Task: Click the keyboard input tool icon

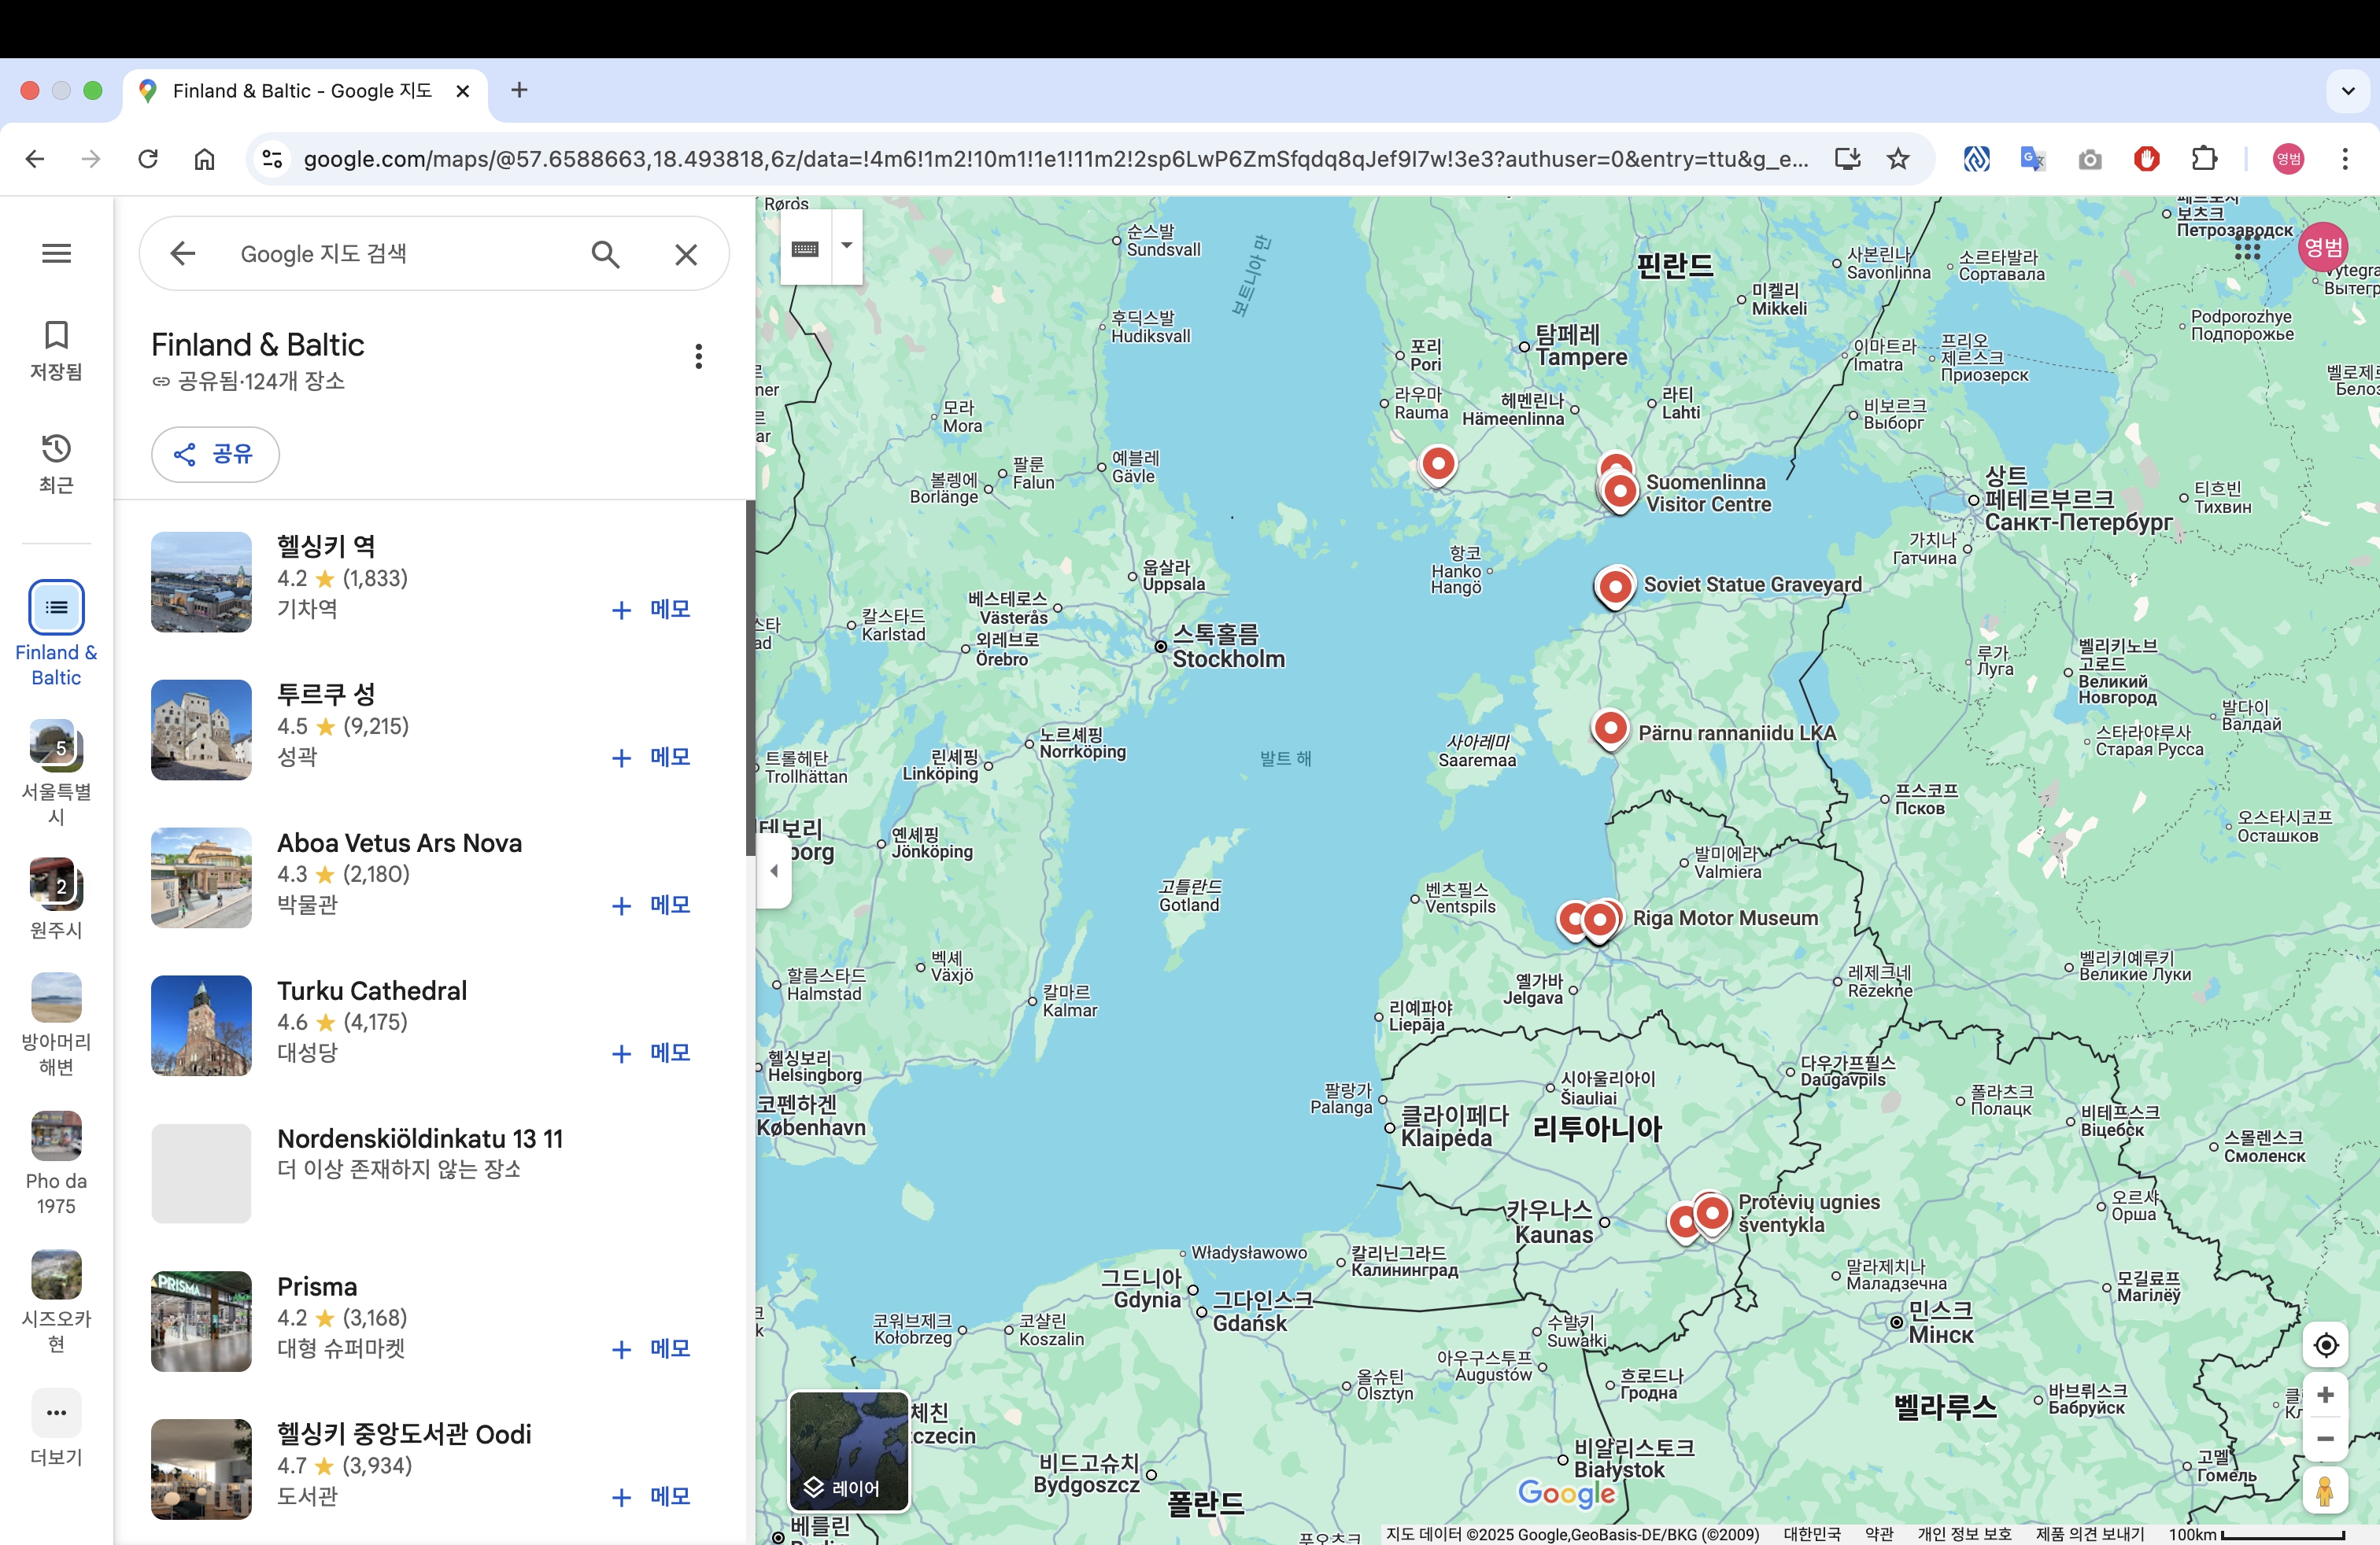Action: (x=805, y=248)
